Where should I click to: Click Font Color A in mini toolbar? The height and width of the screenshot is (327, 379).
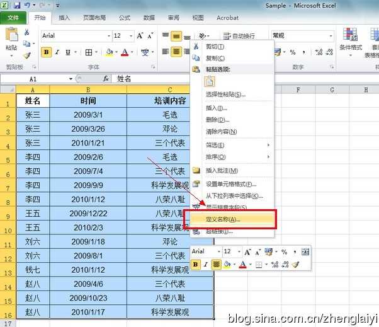click(243, 265)
